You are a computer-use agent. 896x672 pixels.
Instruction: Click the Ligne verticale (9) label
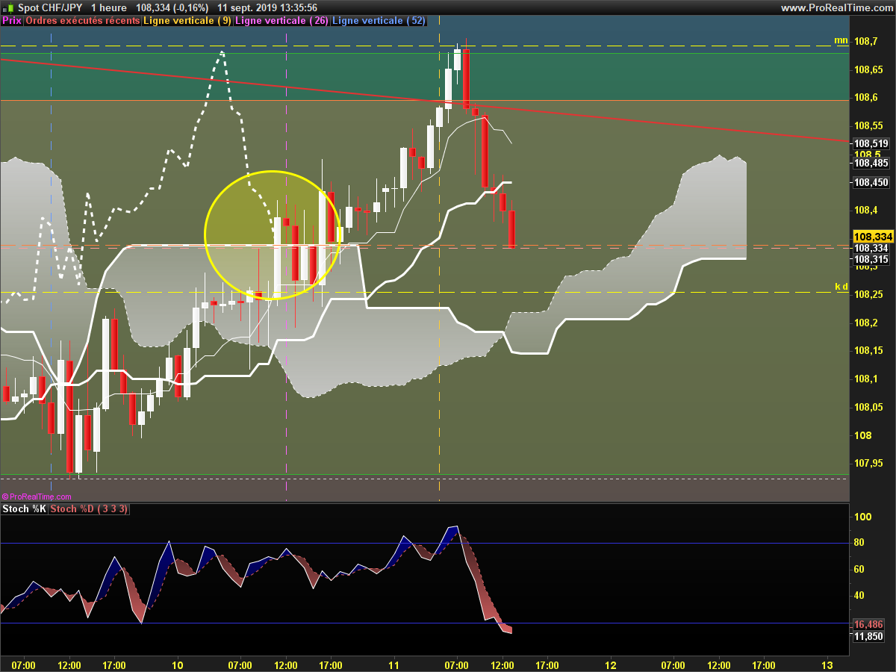(187, 21)
